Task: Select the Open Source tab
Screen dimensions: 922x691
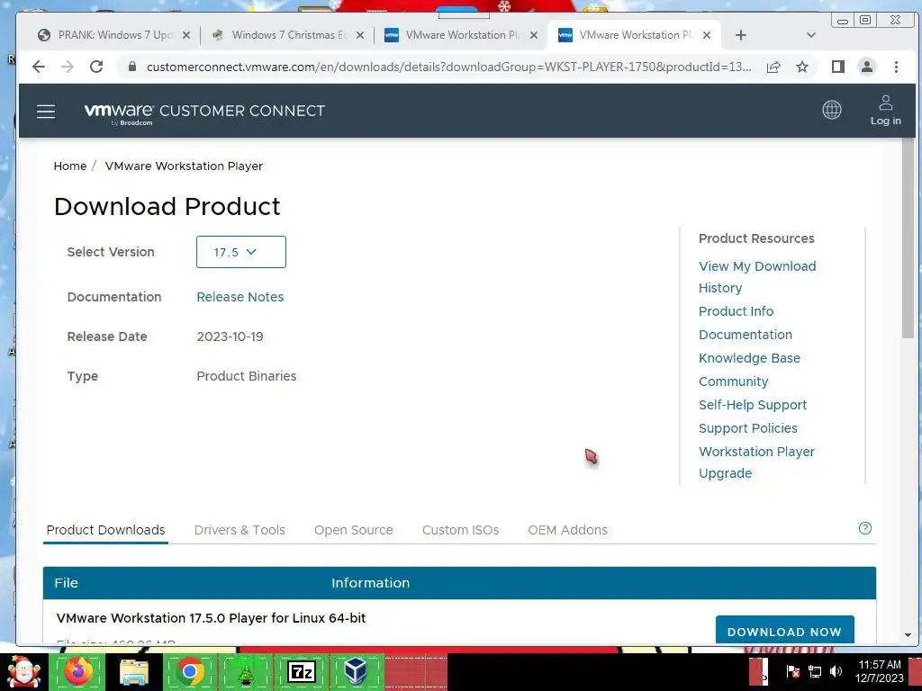Action: (x=353, y=530)
